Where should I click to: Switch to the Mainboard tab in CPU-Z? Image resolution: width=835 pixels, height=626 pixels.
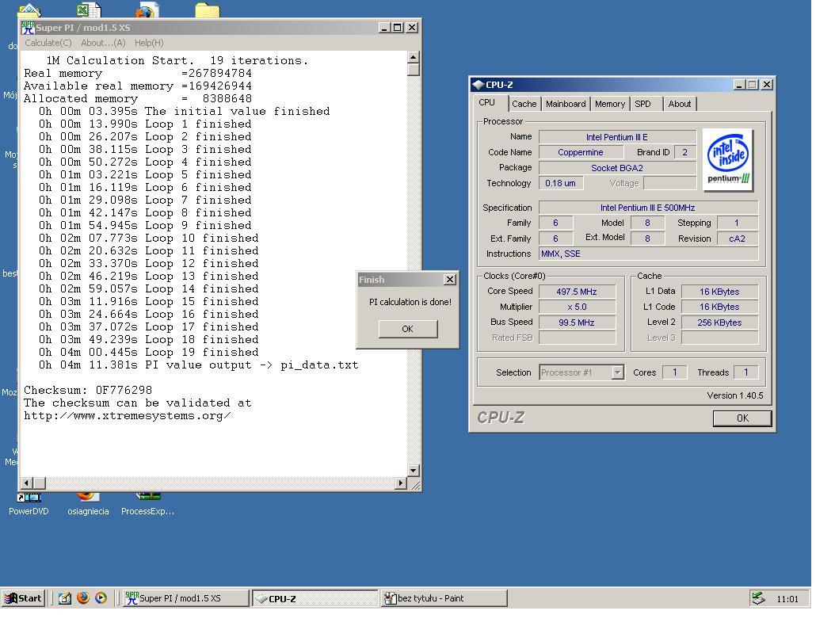(x=566, y=104)
